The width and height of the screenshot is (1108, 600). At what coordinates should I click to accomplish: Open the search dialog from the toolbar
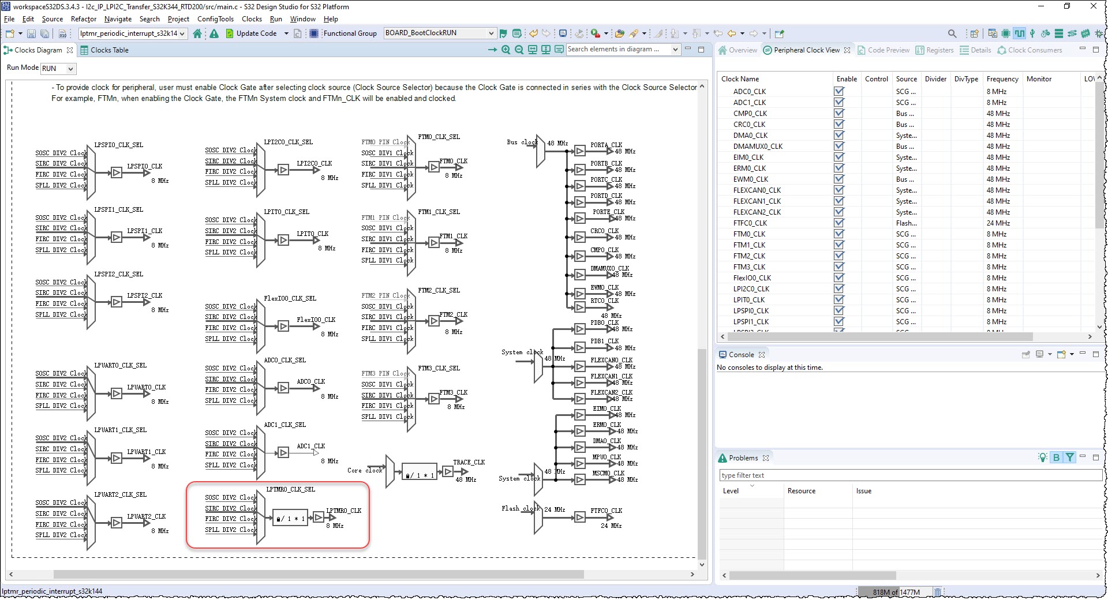point(952,33)
